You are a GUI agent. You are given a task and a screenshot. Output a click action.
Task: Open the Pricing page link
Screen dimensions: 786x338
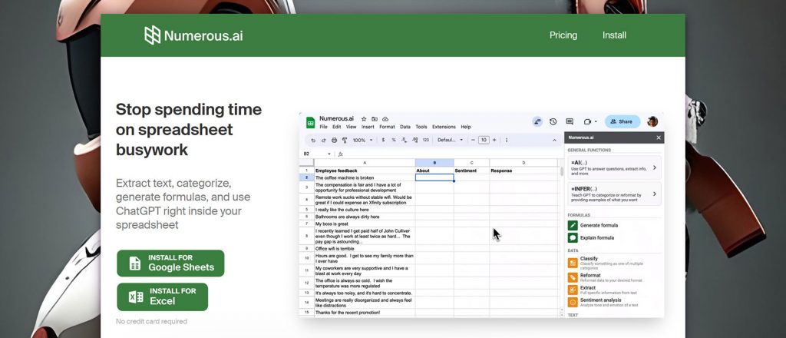pyautogui.click(x=563, y=35)
